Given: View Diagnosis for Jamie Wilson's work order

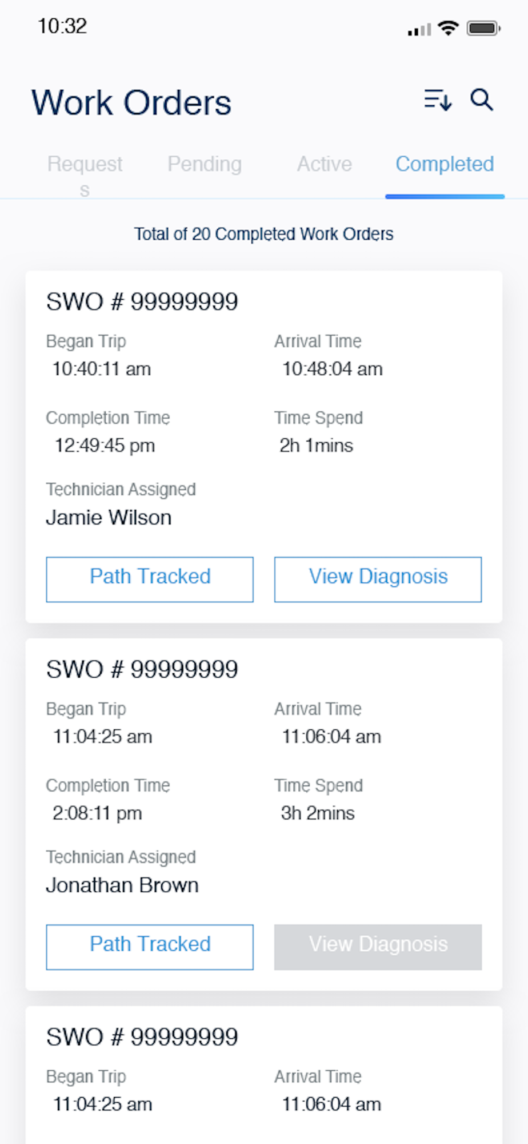Looking at the screenshot, I should pos(378,579).
